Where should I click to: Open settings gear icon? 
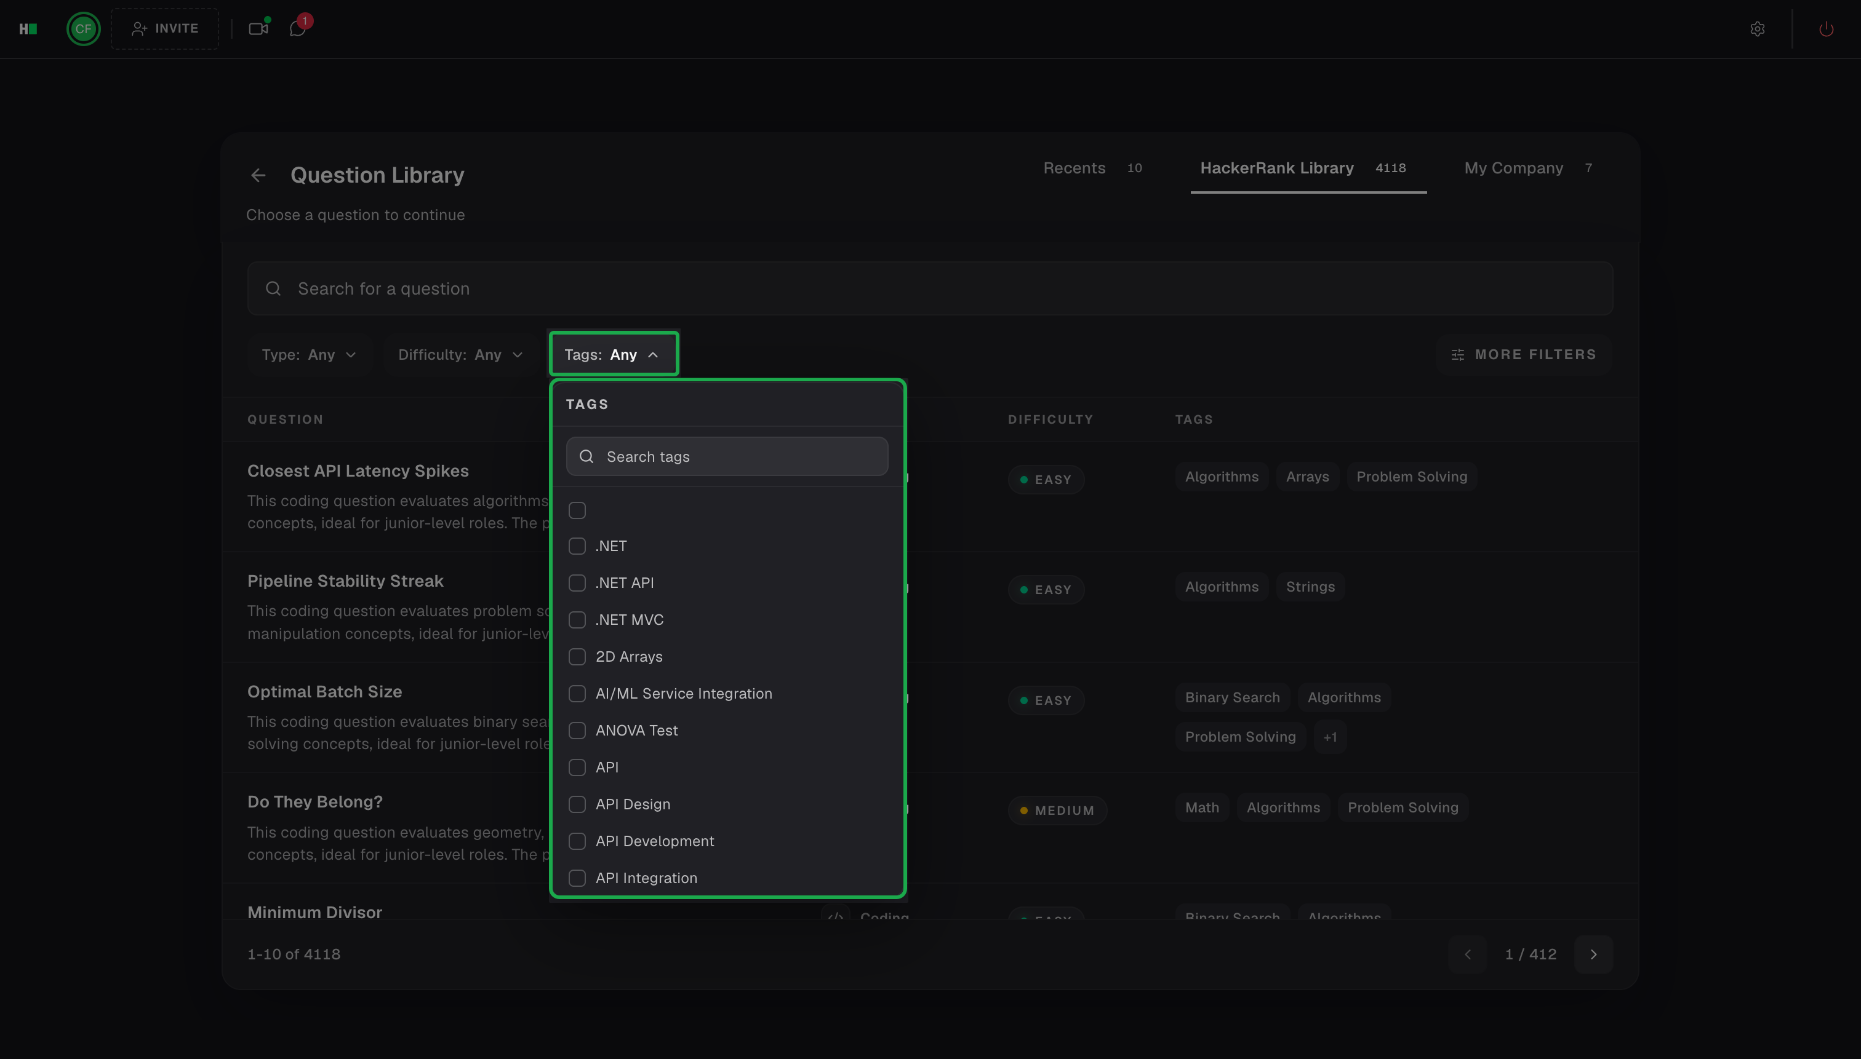(x=1758, y=29)
